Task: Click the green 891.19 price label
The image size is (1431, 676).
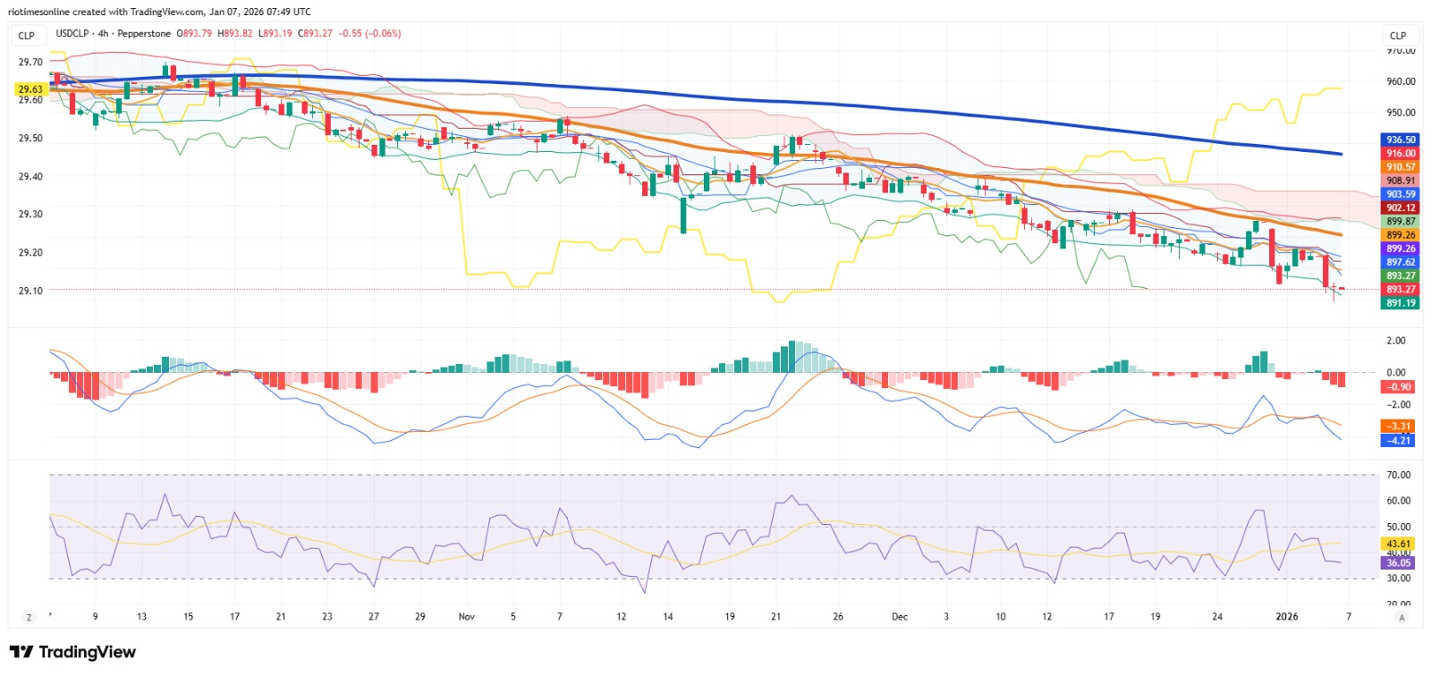Action: [1401, 302]
